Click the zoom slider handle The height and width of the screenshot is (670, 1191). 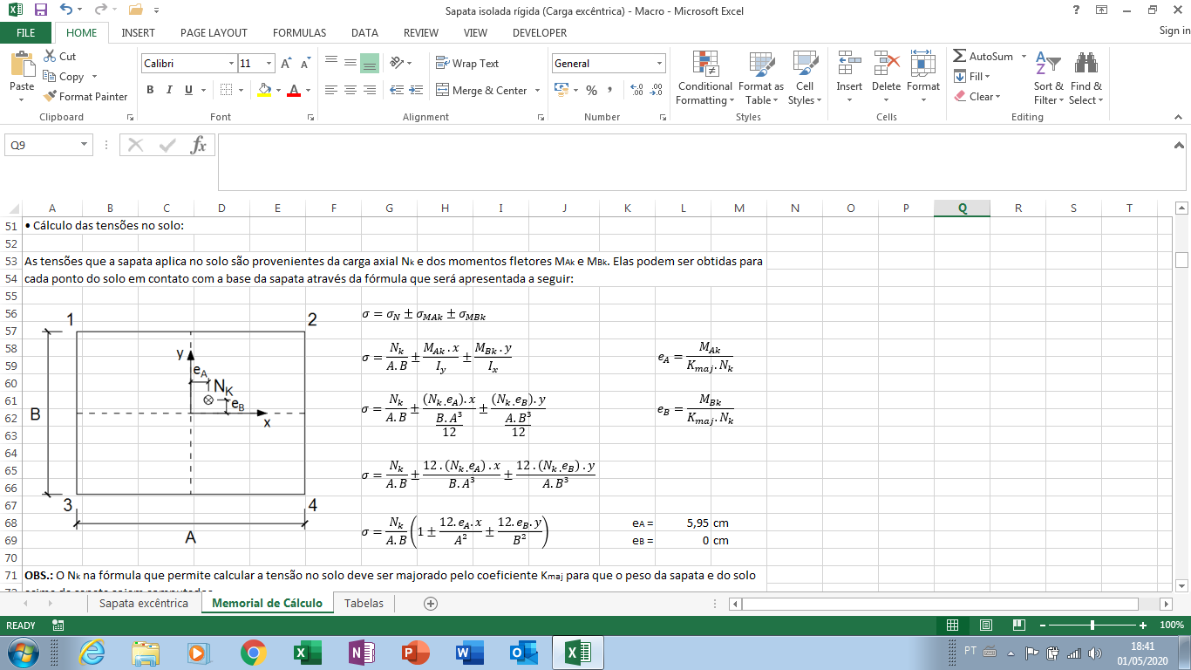coord(1092,626)
